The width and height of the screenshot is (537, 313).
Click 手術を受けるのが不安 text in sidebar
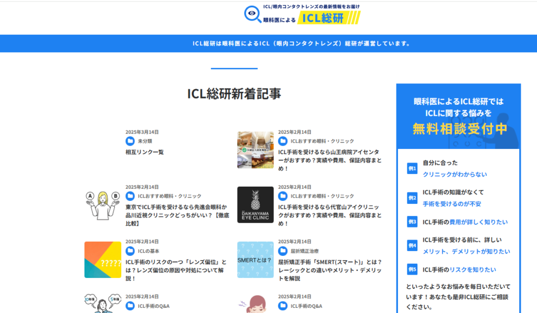[x=452, y=204]
